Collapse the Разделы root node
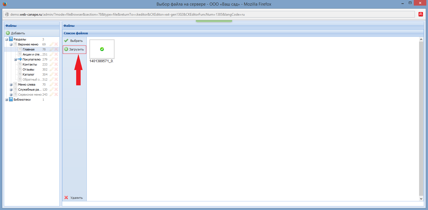 7,39
